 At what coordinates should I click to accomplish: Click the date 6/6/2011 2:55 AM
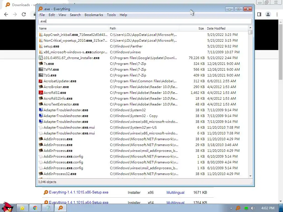coord(221,81)
